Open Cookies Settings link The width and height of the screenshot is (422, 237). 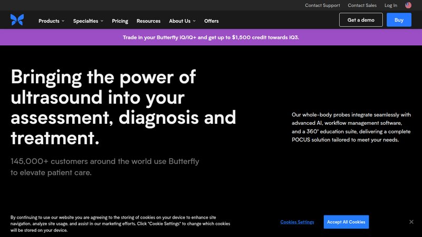297,222
